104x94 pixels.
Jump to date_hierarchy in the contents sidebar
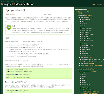(86, 19)
